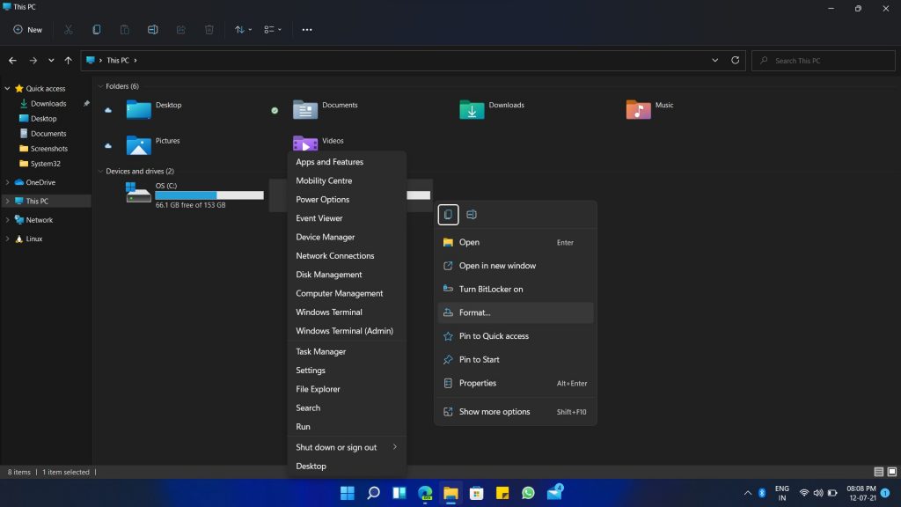
Task: Open the address bar dropdown arrow
Action: tap(714, 60)
